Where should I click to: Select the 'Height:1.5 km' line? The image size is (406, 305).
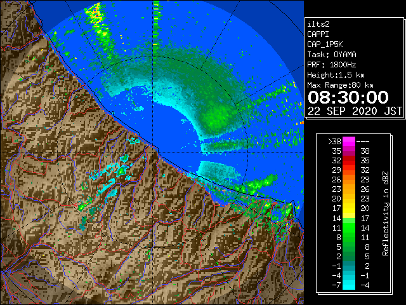[x=336, y=75]
